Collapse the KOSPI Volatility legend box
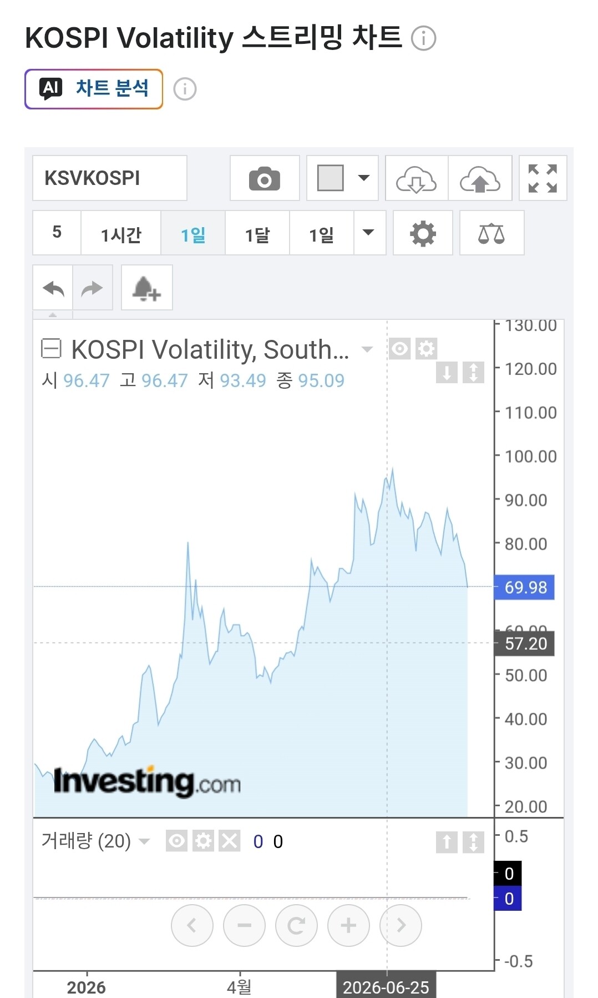Screen dimensions: 598x998 52,349
